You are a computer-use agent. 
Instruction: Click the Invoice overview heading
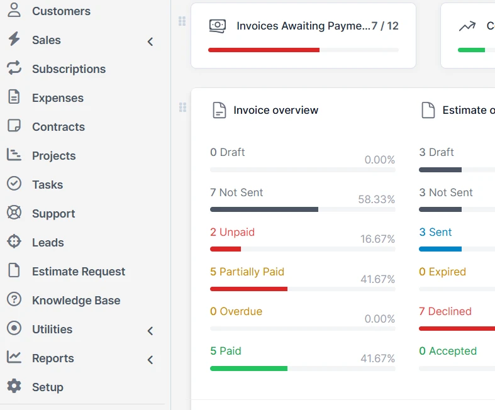pos(276,110)
